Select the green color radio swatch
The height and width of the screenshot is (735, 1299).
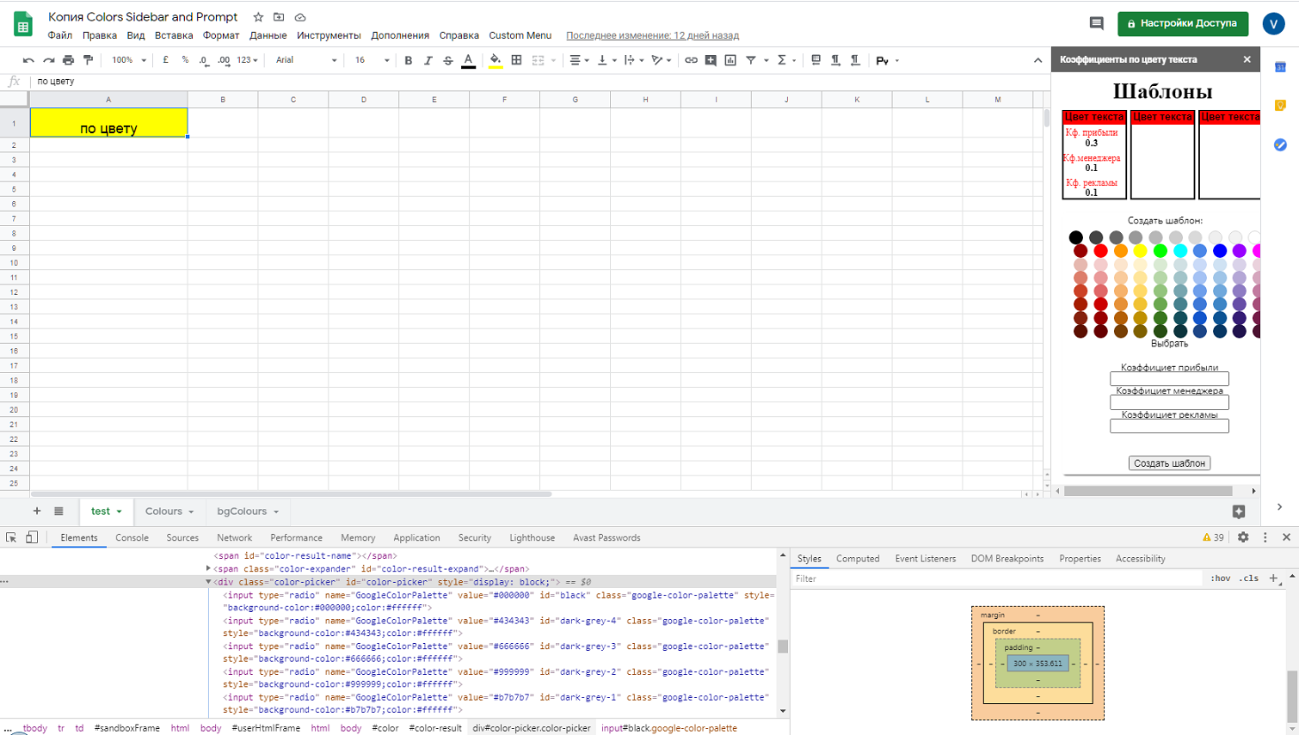(x=1160, y=251)
